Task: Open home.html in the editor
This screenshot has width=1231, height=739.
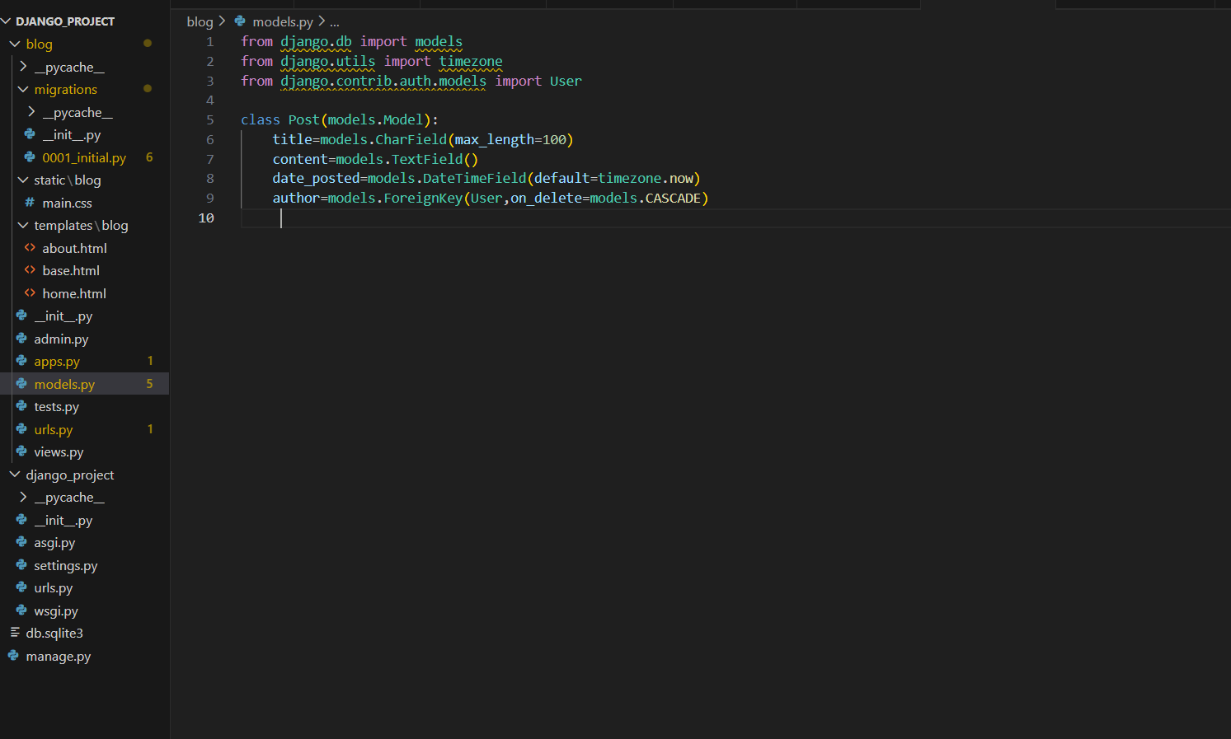Action: tap(74, 293)
